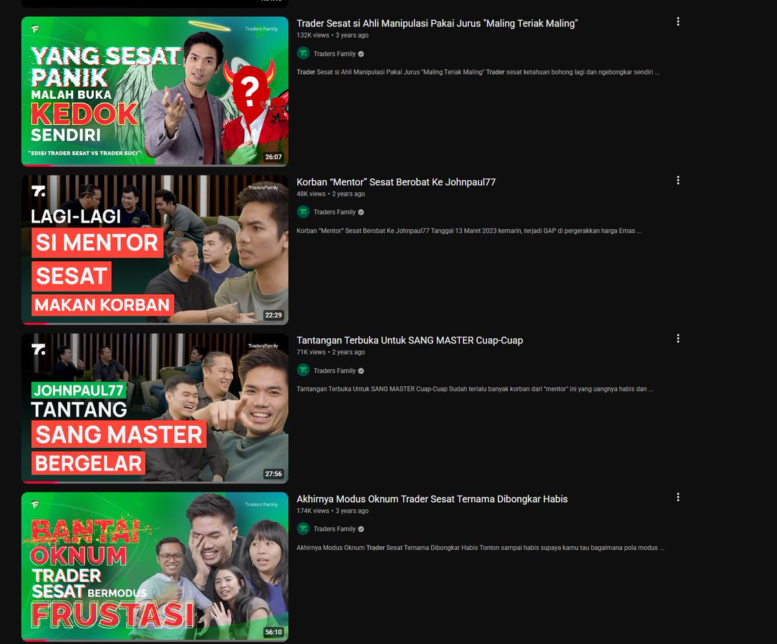Click Traders Family avatar under 'Korban Mentor Sesat' video

pyautogui.click(x=303, y=212)
